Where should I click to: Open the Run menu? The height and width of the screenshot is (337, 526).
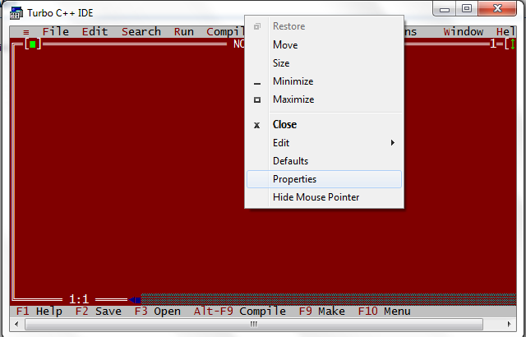(x=183, y=31)
